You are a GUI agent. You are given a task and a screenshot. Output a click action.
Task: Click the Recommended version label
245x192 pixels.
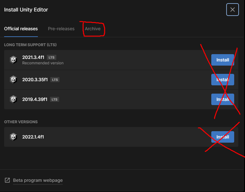pos(43,63)
